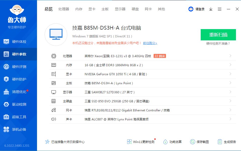The height and width of the screenshot is (151, 241).
Task: Open 超级工具 toolbox
Action: (x=18, y=117)
